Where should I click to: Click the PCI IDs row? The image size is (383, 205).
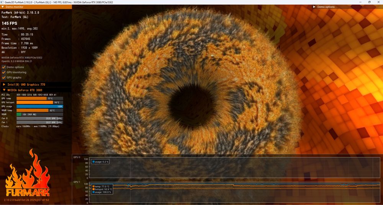coord(29,95)
